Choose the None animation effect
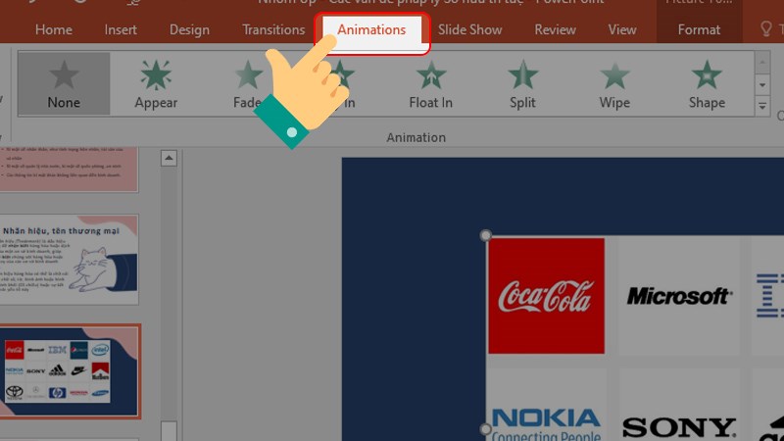Image resolution: width=784 pixels, height=441 pixels. click(64, 83)
